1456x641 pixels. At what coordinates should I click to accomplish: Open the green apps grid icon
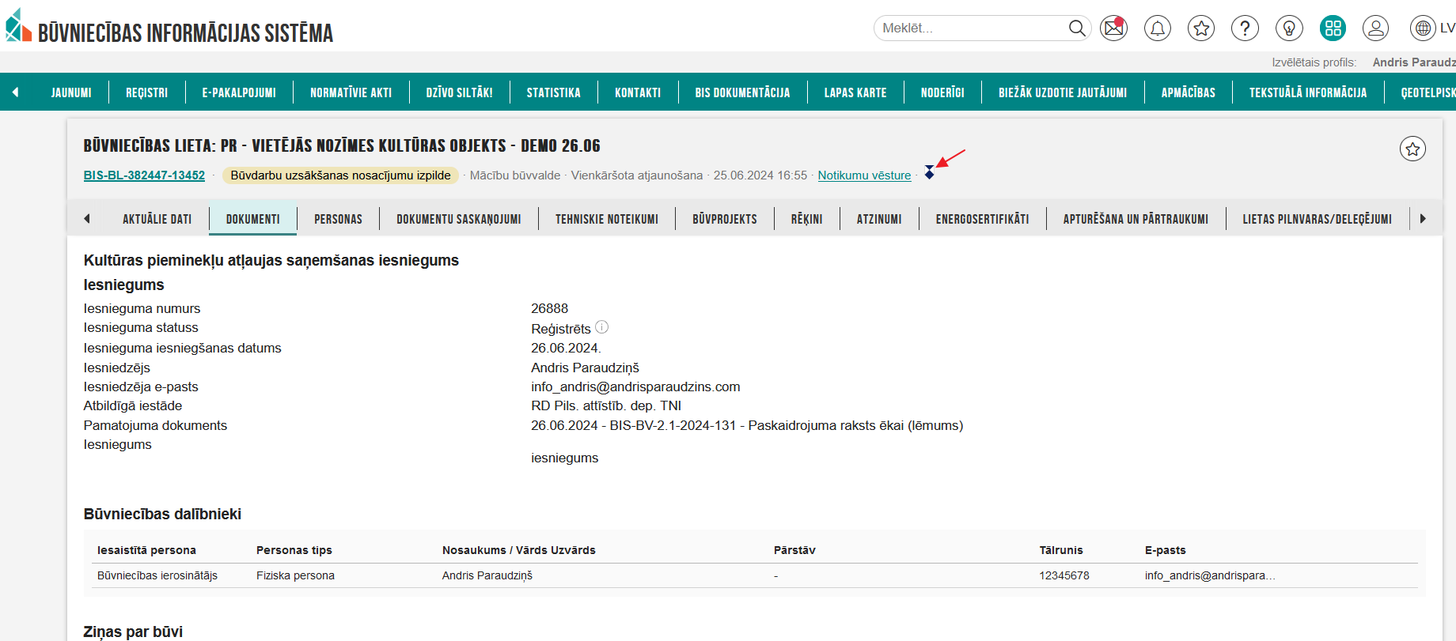pyautogui.click(x=1333, y=28)
